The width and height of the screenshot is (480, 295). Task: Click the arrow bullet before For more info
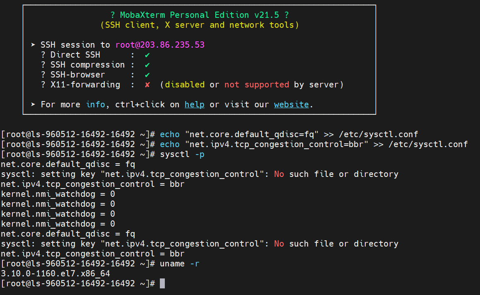tap(33, 104)
